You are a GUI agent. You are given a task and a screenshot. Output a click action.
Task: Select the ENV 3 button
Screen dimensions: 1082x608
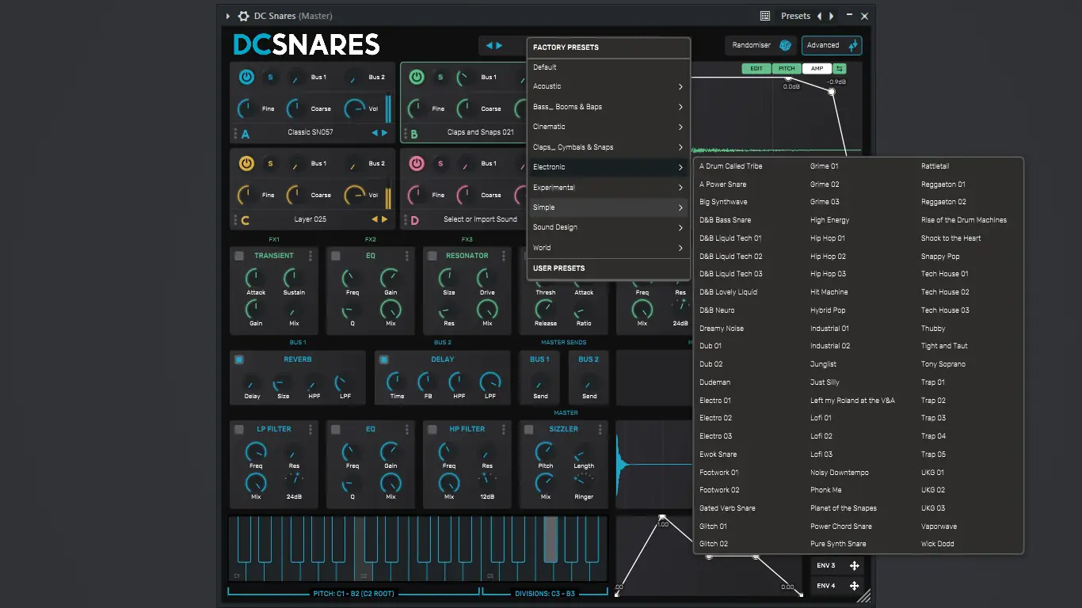(838, 565)
